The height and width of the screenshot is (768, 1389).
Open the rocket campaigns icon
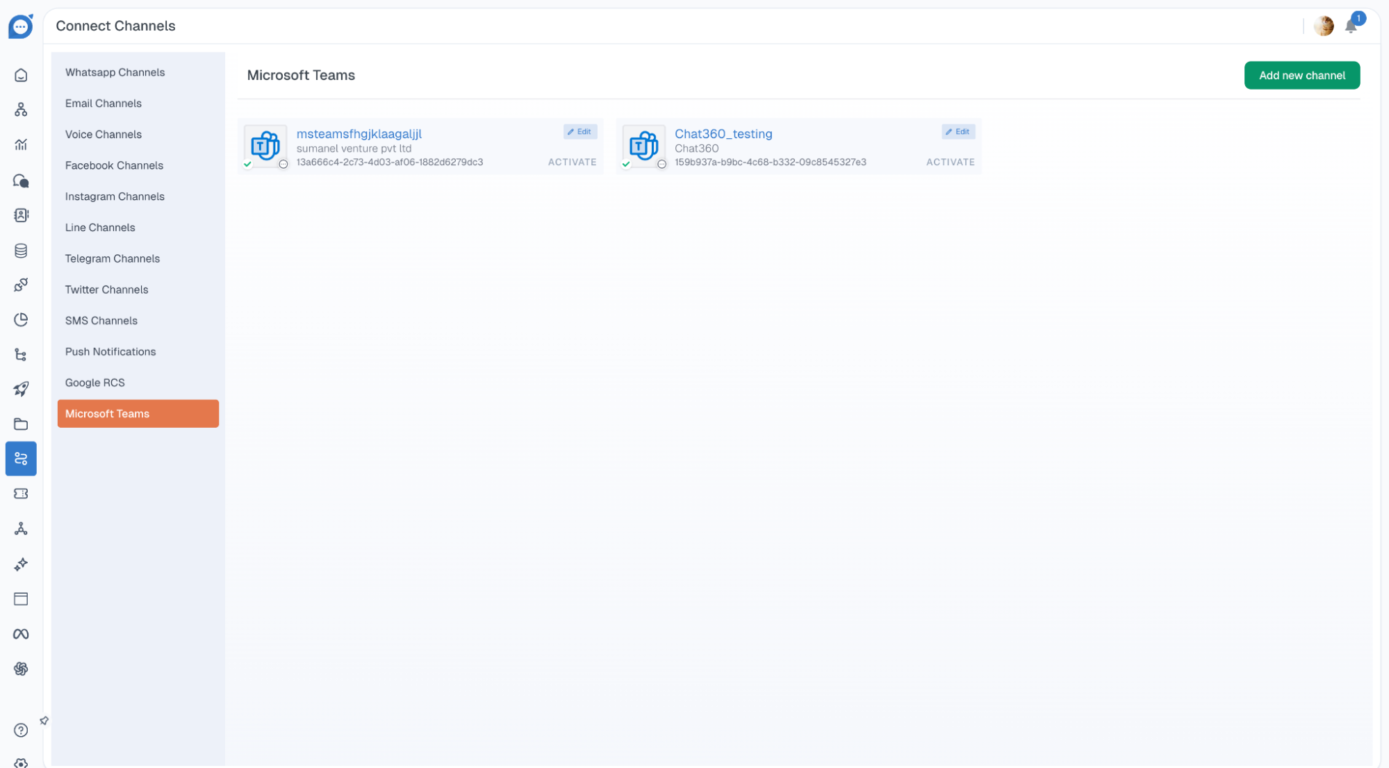[x=21, y=389]
